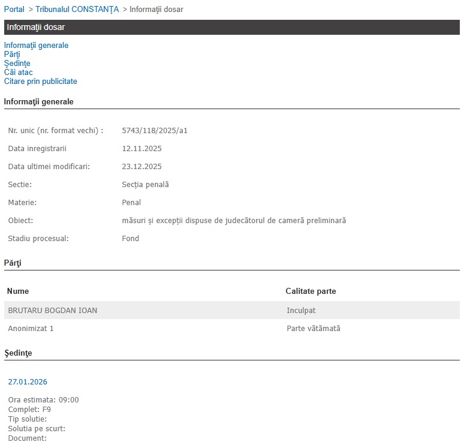Click the case number 5743/118/2025/a1
The height and width of the screenshot is (448, 464).
155,131
